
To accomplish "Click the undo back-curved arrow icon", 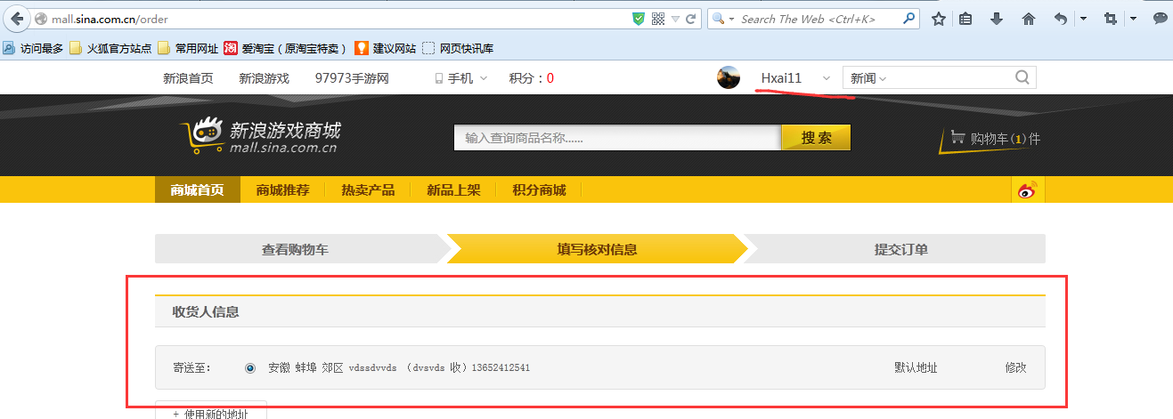I will (1060, 19).
